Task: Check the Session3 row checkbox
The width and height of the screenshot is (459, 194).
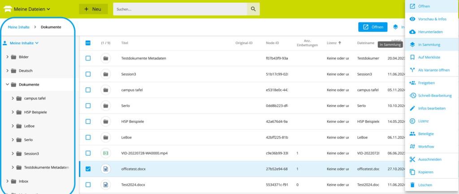Action: [x=88, y=74]
